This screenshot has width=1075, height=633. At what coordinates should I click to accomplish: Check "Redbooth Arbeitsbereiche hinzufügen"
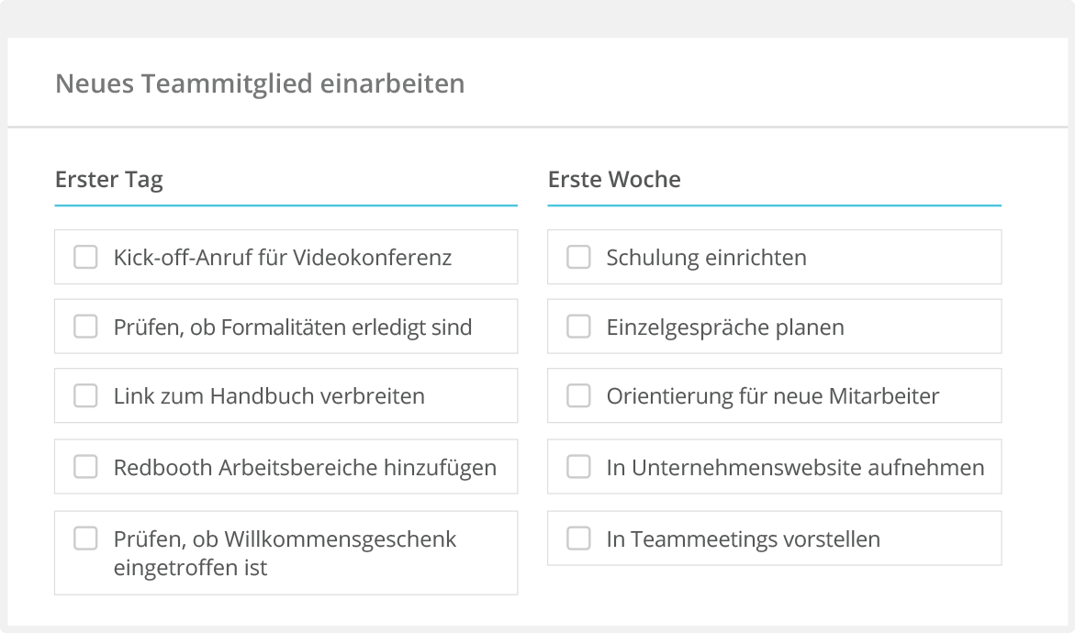pyautogui.click(x=85, y=466)
